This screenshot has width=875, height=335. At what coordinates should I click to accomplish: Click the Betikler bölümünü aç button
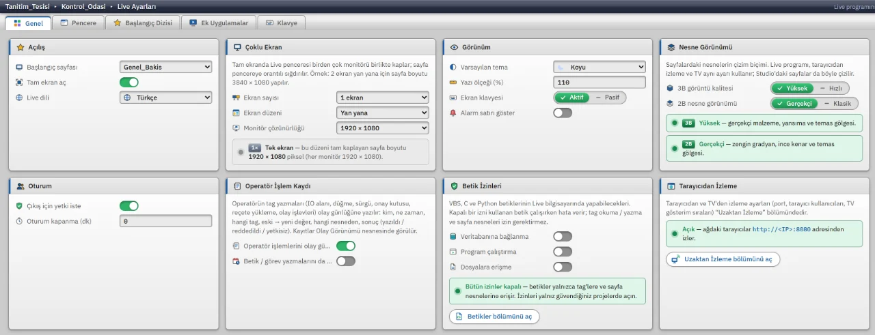point(494,317)
